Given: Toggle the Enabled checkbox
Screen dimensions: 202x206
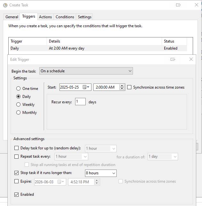Looking at the screenshot, I should point(16,194).
